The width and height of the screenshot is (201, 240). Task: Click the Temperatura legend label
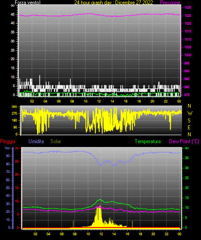click(148, 141)
